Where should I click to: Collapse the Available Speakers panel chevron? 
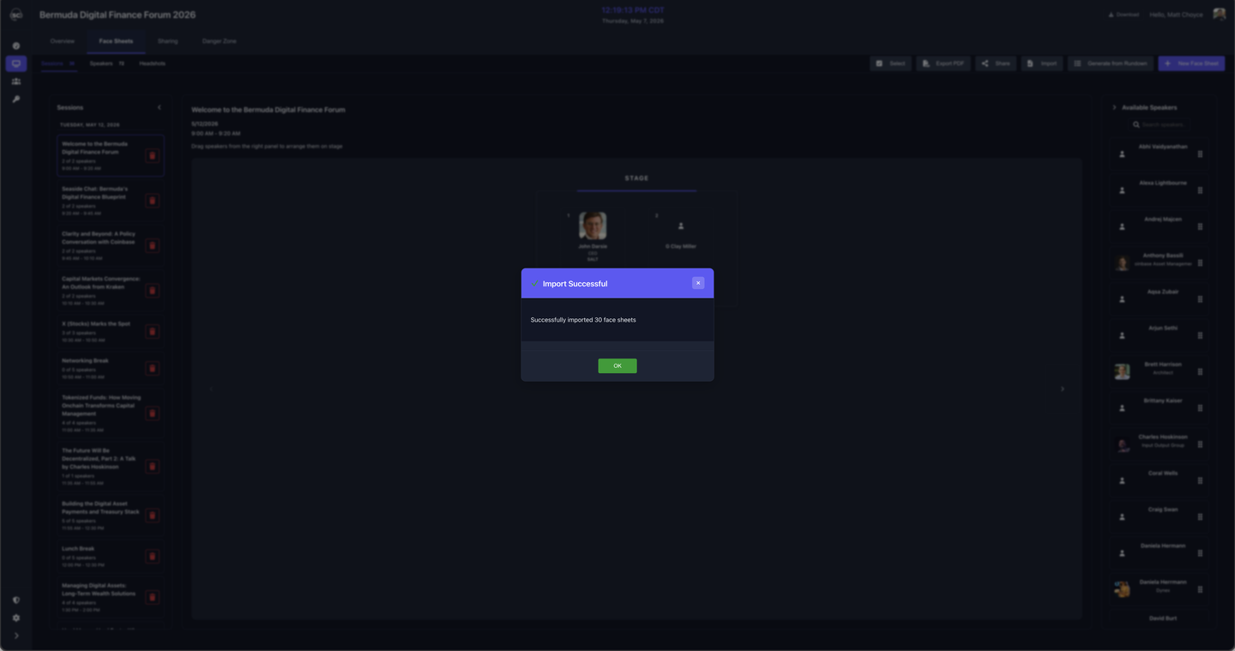[1115, 107]
